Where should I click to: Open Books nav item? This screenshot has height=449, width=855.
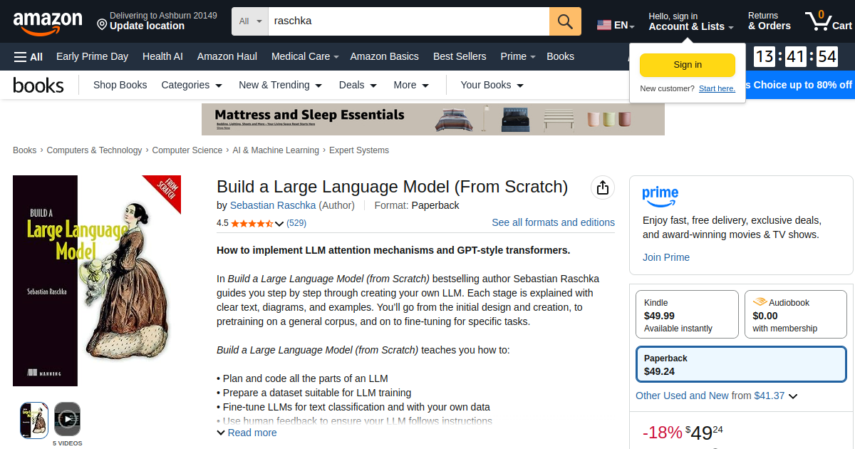(560, 56)
